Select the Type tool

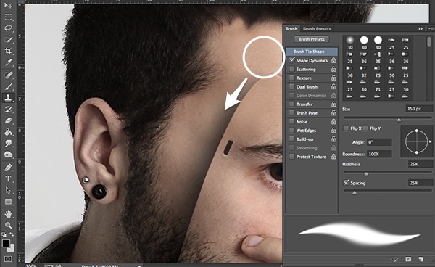(x=8, y=178)
